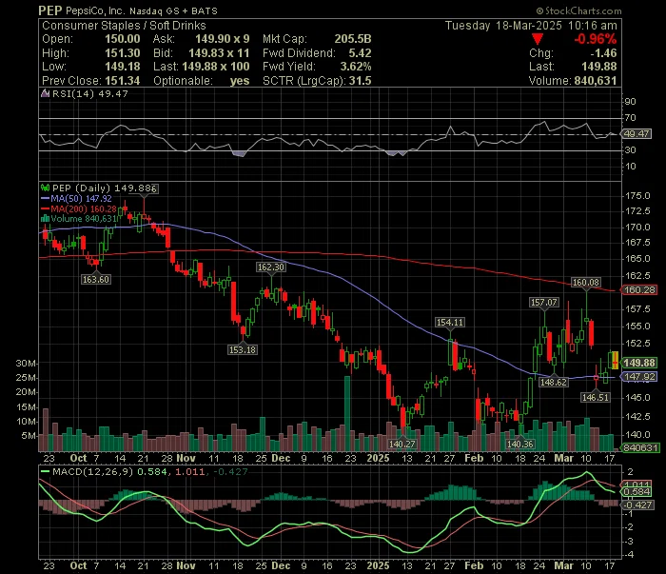The height and width of the screenshot is (574, 666).
Task: Click the Fwd Yield value 3.62%
Action: coord(356,67)
